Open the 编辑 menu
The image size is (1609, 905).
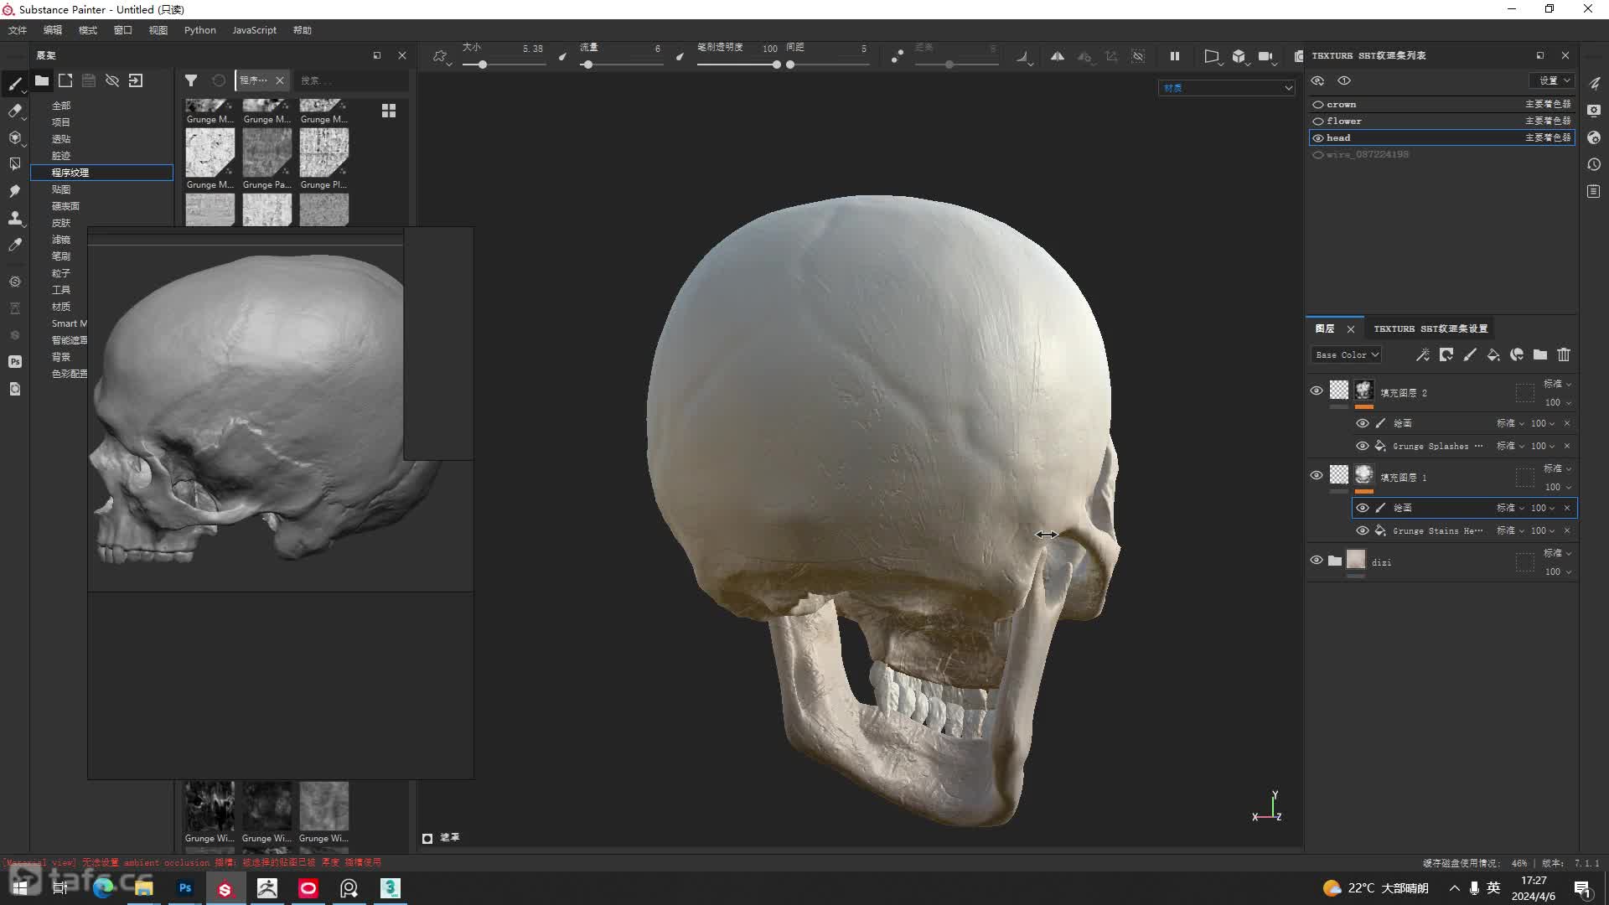click(53, 30)
